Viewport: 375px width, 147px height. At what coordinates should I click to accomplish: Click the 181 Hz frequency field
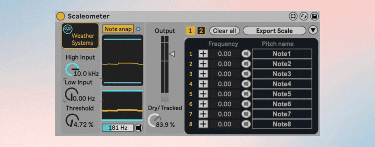[x=117, y=128]
